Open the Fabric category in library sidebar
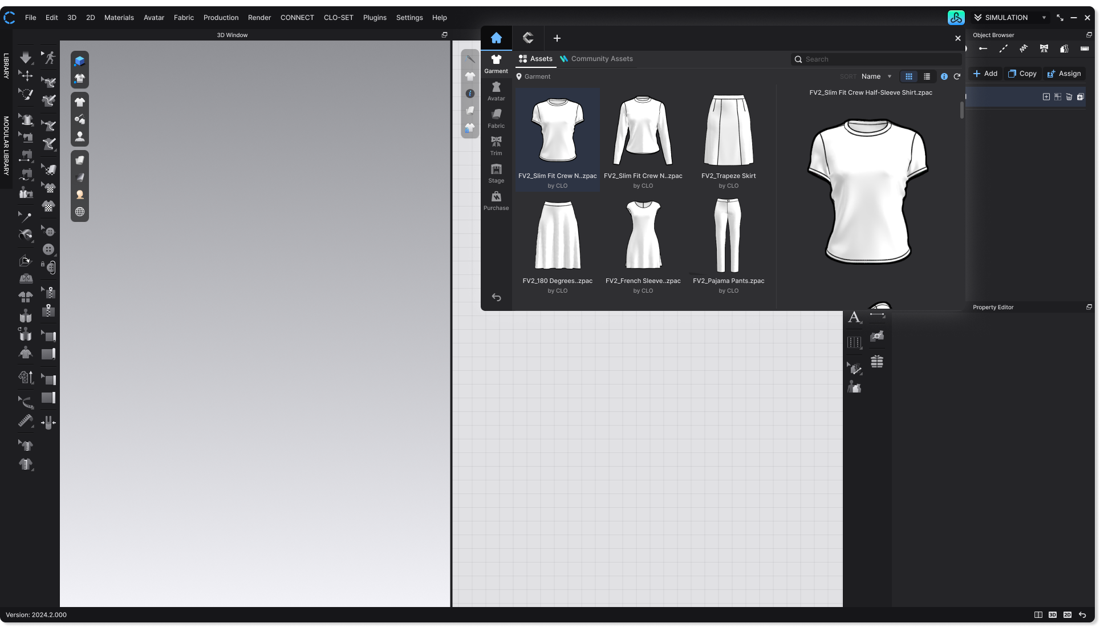Screen dimensions: 1100x627 496,119
